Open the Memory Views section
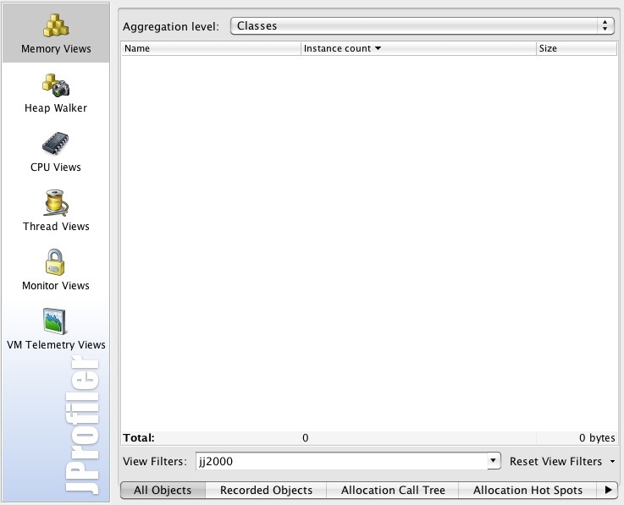Viewport: 624px width, 505px height. click(55, 34)
